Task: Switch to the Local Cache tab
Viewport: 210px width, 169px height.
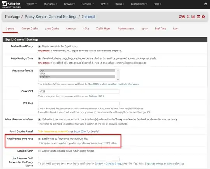Action: click(x=52, y=29)
